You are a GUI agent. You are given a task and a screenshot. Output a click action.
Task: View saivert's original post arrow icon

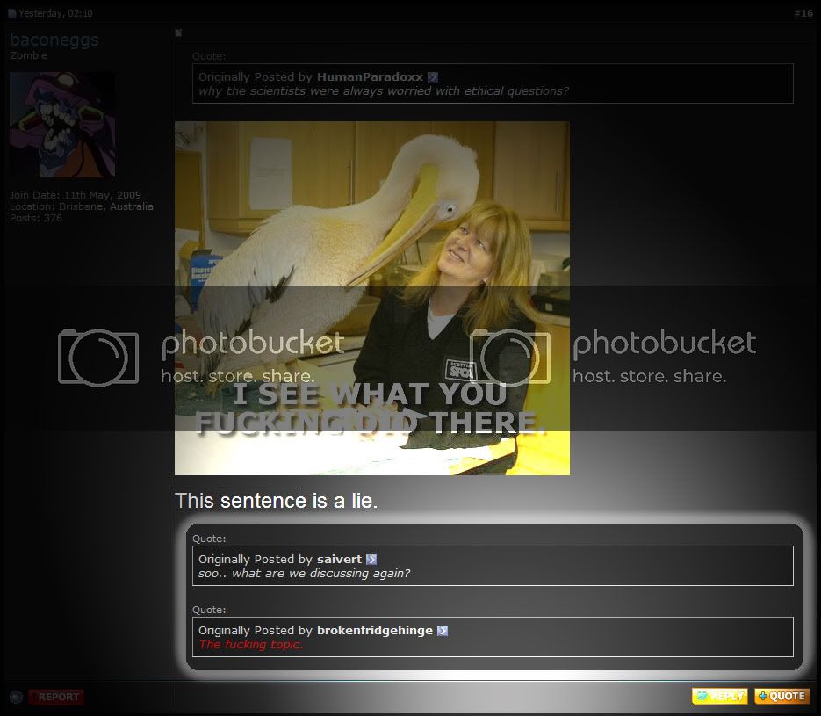coord(371,560)
